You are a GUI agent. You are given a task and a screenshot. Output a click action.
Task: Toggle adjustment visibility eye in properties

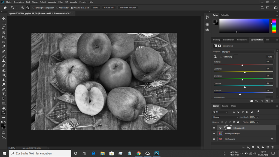[267, 101]
